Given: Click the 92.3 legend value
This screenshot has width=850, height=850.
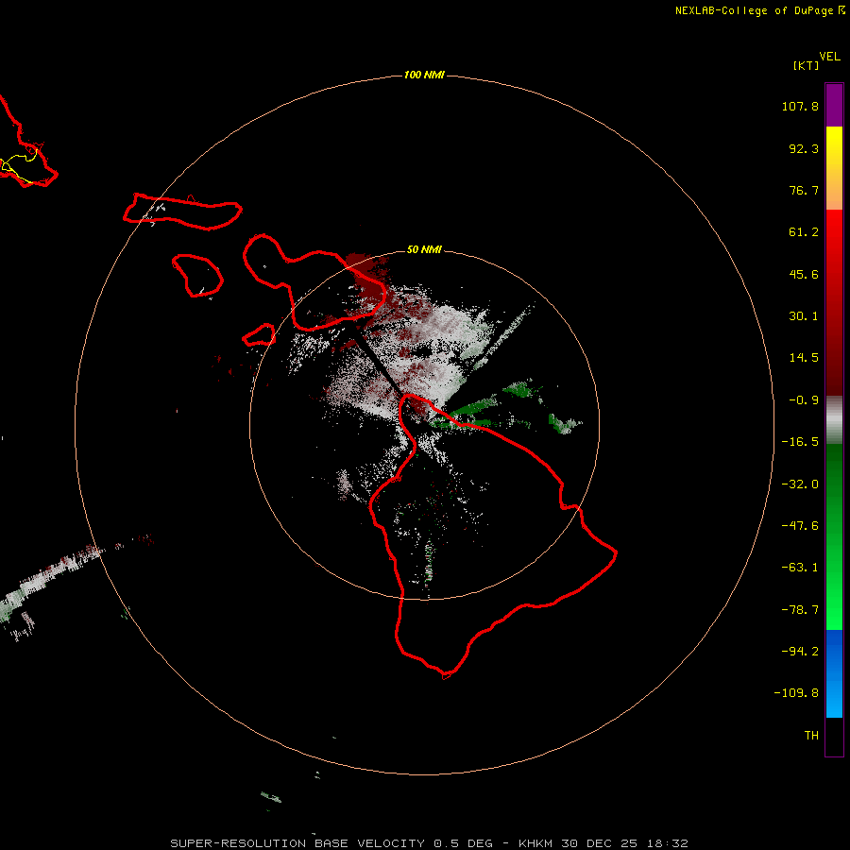Looking at the screenshot, I should pyautogui.click(x=804, y=148).
